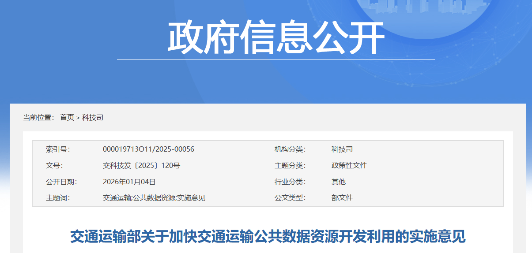This screenshot has width=532, height=253.
Task: Click the article title 交通运输部关于加快交通运输公共数据资源开发利用的实施意见
Action: (268, 237)
